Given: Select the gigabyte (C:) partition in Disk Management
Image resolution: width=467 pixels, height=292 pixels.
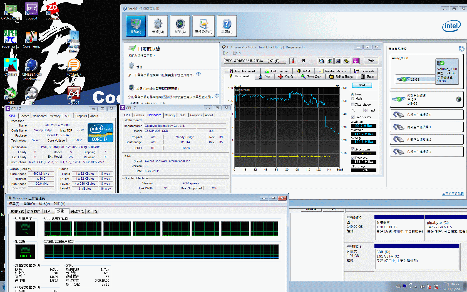Looking at the screenshot, I should point(446,227).
